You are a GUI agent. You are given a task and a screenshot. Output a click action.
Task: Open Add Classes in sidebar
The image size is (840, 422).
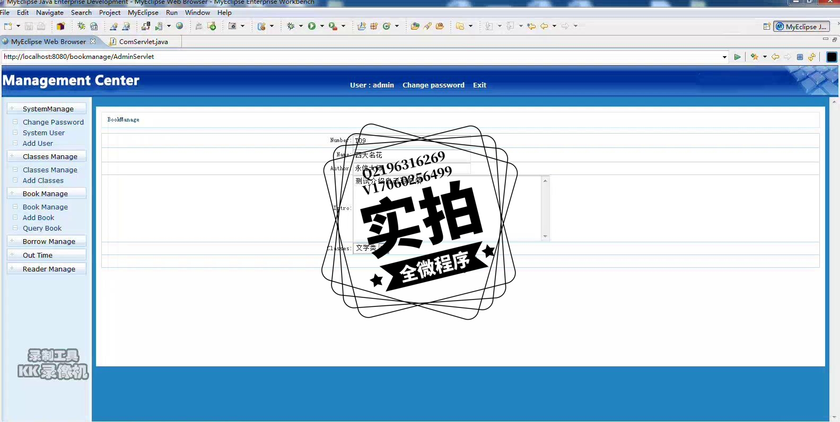tap(43, 180)
